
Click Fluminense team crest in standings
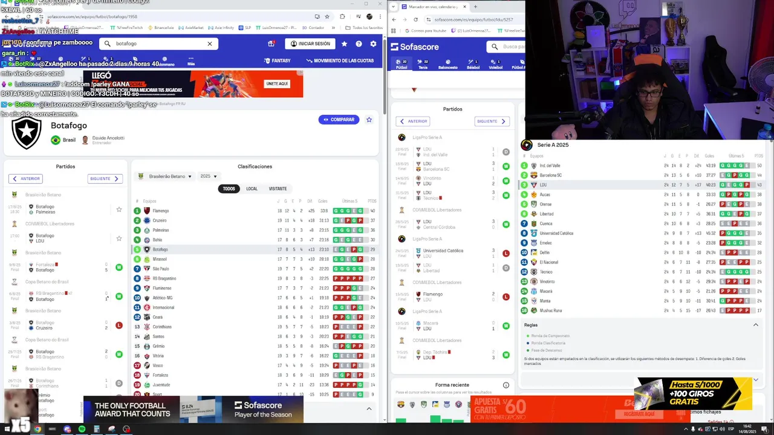click(x=147, y=288)
